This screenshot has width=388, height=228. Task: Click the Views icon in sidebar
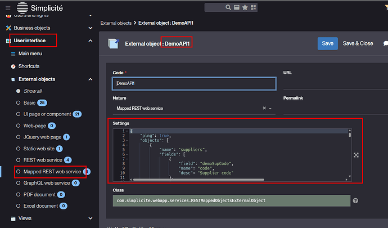(x=13, y=218)
